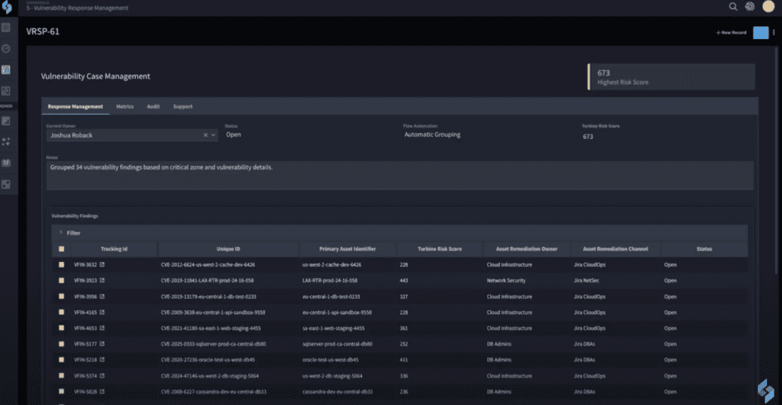782x405 pixels.
Task: Open VFIN-5374 record via its external link icon
Action: (x=102, y=375)
